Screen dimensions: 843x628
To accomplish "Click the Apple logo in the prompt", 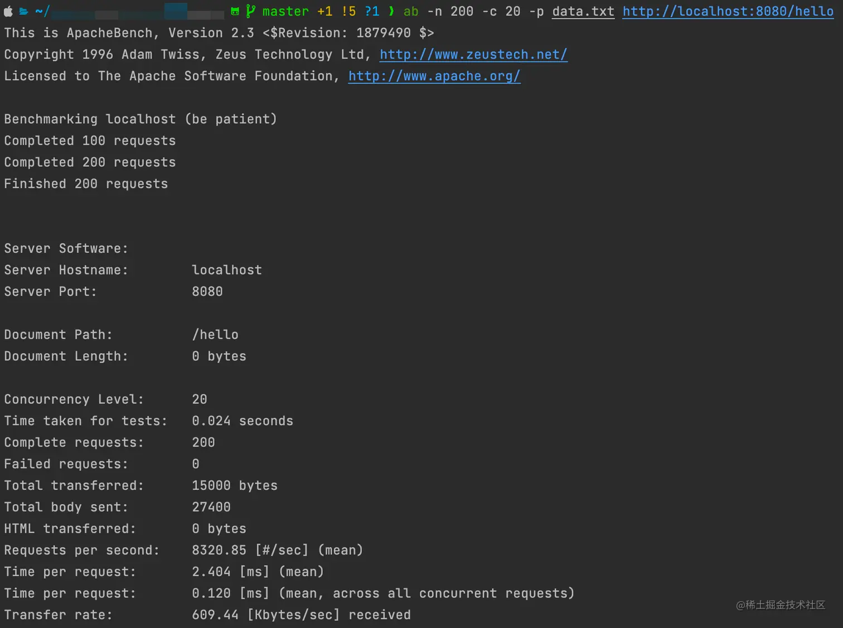I will pyautogui.click(x=8, y=11).
